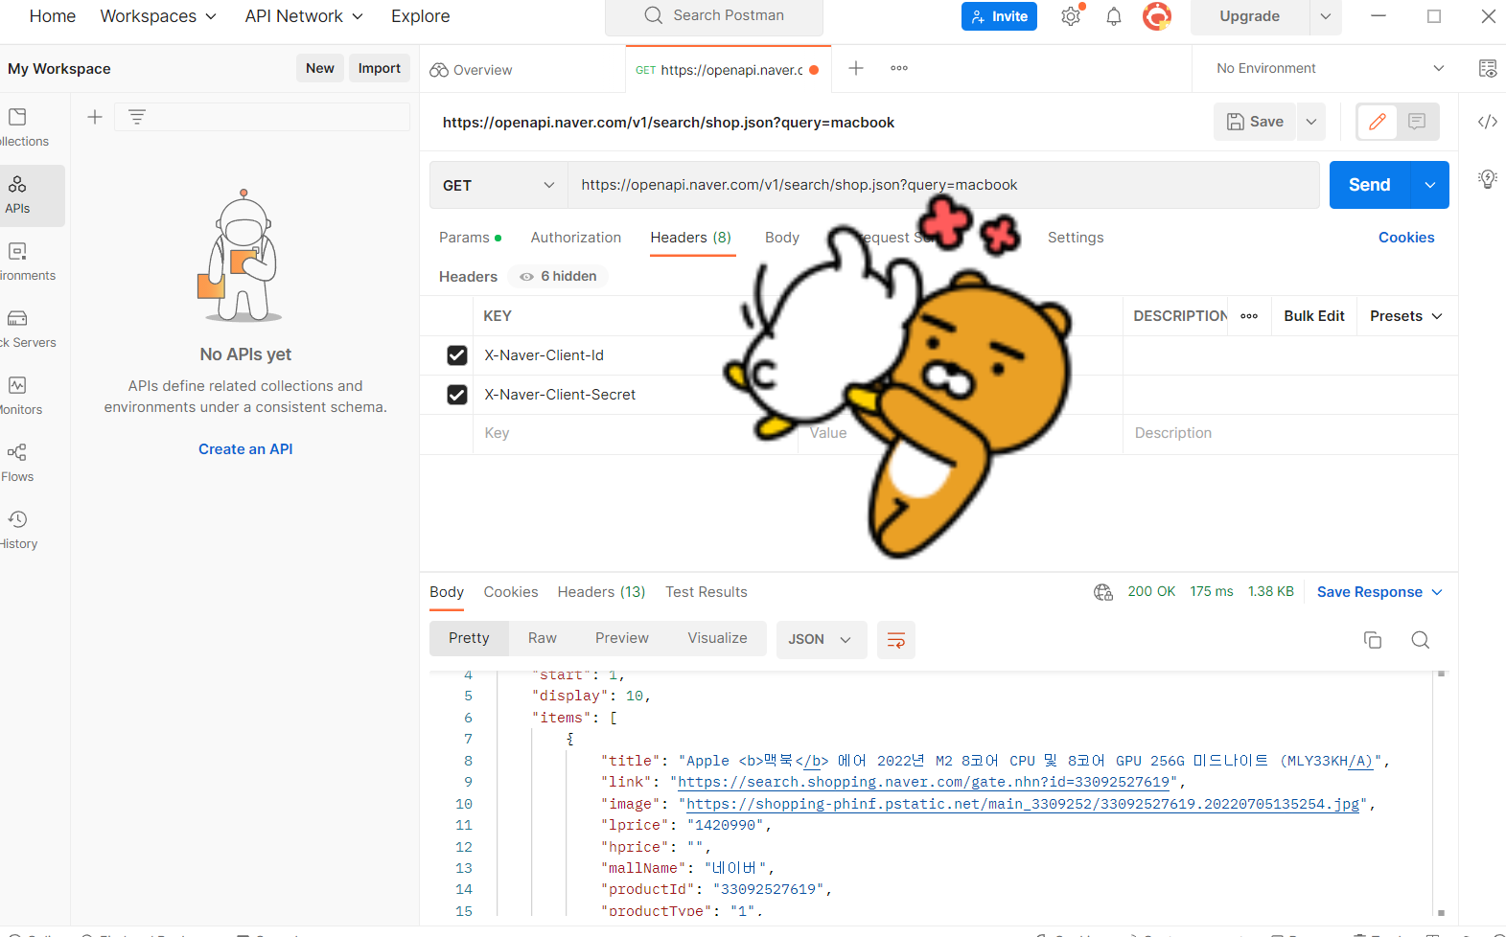The width and height of the screenshot is (1506, 937).
Task: Open the Collections sidebar icon
Action: (17, 117)
